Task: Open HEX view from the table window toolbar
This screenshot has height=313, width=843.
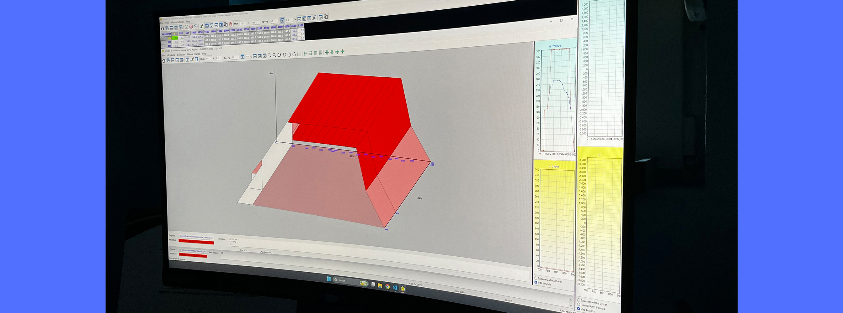Action: (172, 28)
